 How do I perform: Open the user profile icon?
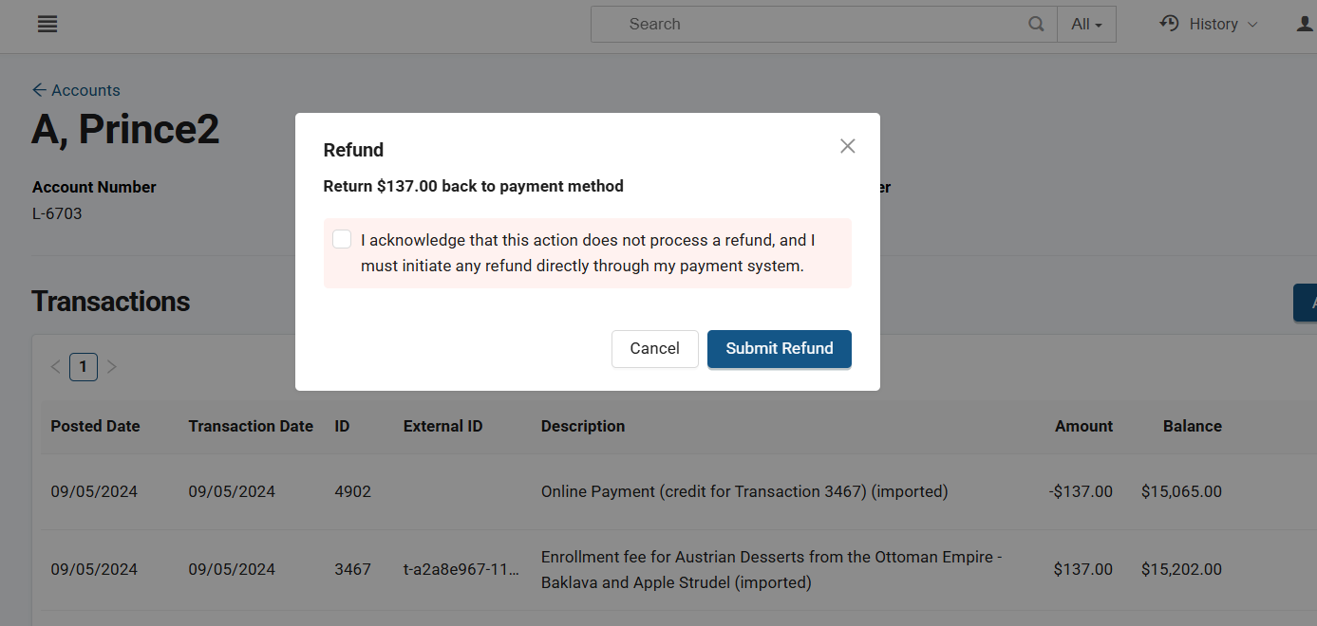[x=1306, y=25]
